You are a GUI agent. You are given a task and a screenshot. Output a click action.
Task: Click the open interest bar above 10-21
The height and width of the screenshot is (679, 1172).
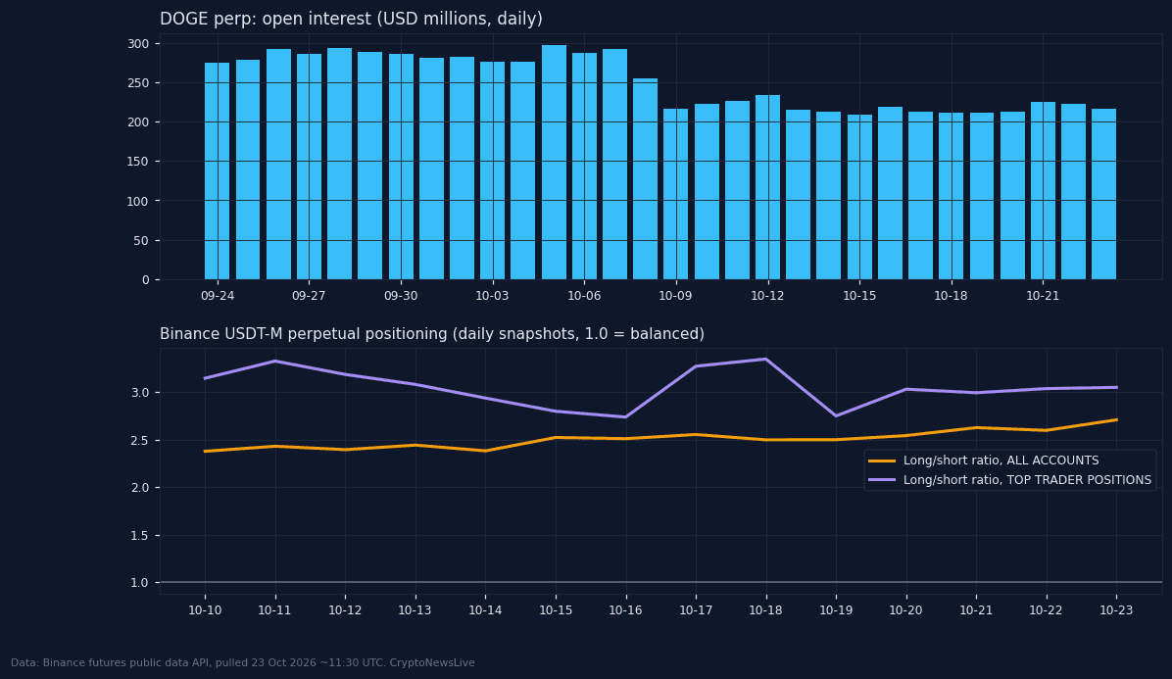(x=1043, y=190)
